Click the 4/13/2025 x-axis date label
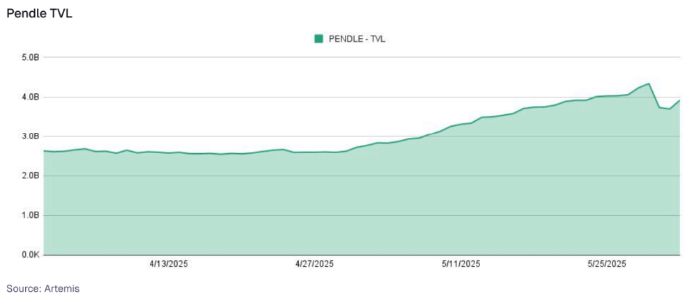 click(x=169, y=264)
